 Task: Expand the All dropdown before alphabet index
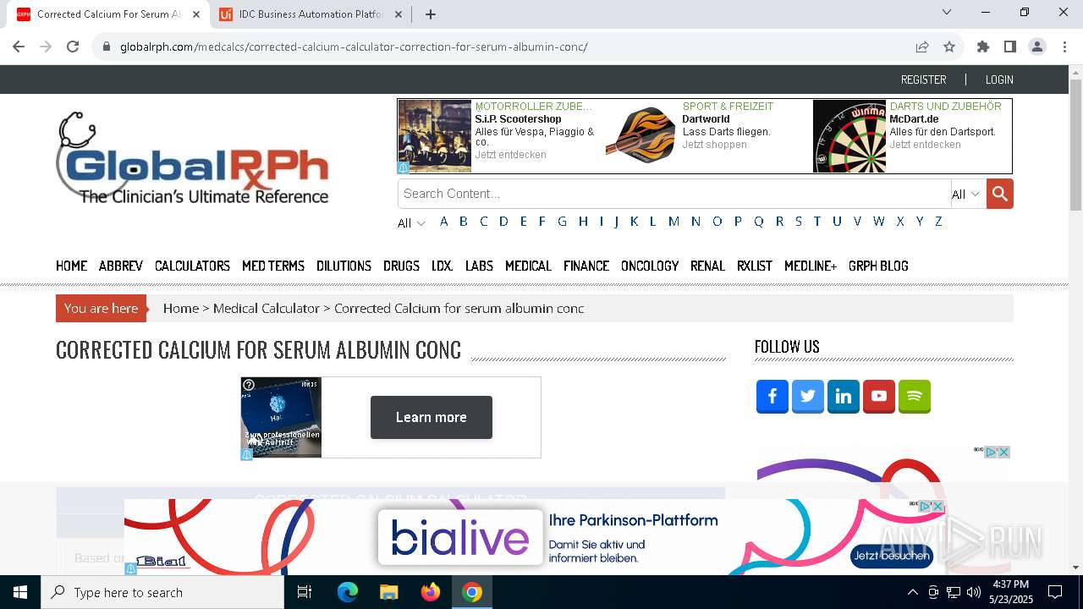(411, 223)
